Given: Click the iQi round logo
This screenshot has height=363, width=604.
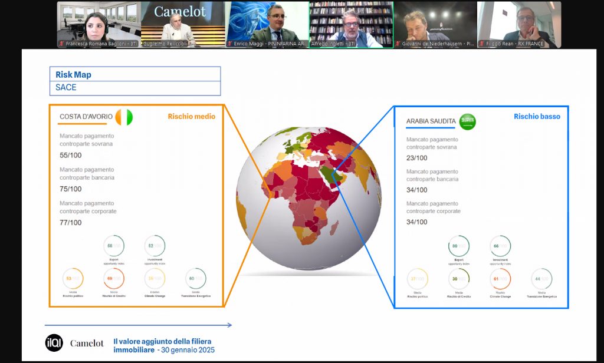Looking at the screenshot, I should tap(54, 343).
